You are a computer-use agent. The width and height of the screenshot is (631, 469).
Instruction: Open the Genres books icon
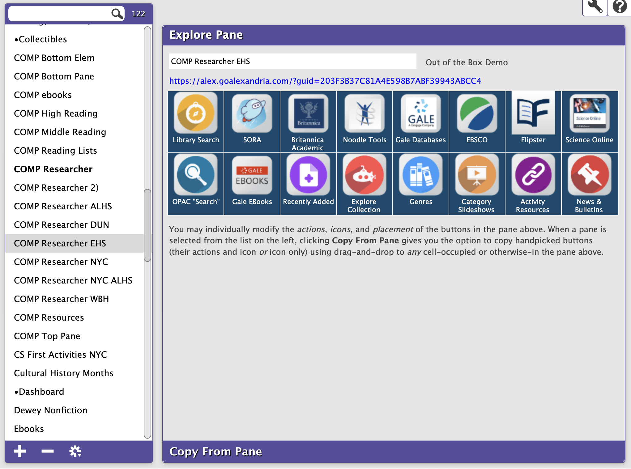pos(421,175)
